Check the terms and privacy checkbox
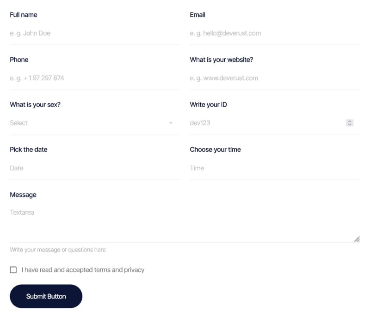 pos(13,270)
